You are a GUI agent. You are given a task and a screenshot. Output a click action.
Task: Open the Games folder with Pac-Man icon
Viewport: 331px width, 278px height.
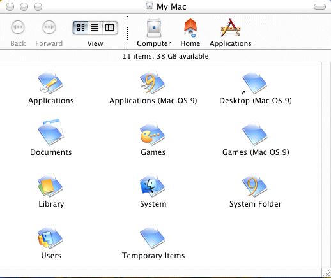pyautogui.click(x=153, y=135)
